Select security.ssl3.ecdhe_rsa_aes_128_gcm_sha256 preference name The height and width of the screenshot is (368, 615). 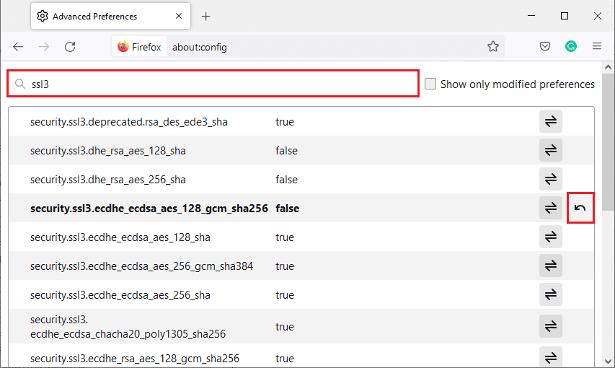click(135, 359)
